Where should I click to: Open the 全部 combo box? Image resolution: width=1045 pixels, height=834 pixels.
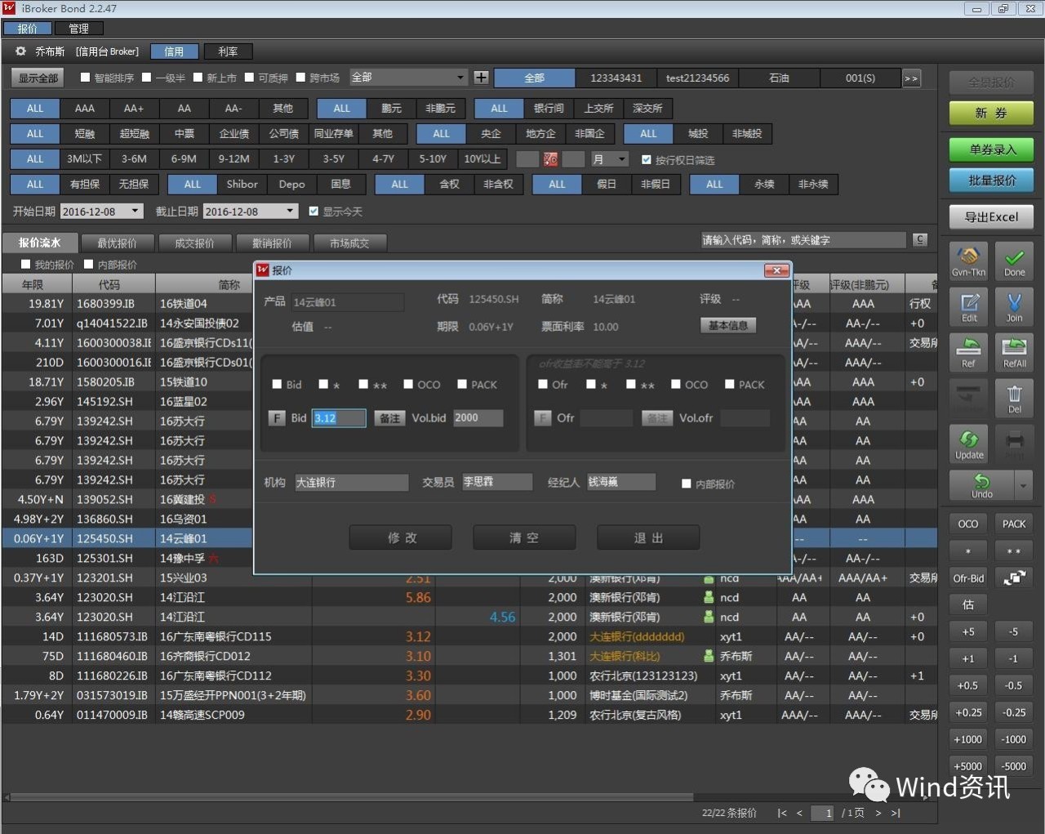click(x=407, y=78)
